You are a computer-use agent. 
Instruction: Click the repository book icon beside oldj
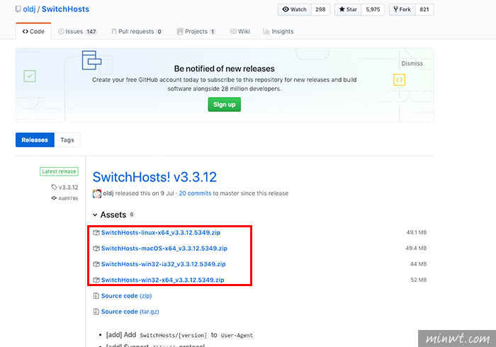pyautogui.click(x=18, y=9)
